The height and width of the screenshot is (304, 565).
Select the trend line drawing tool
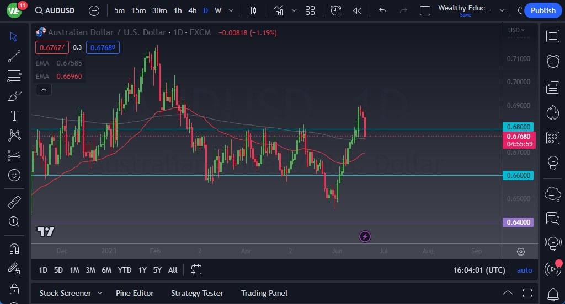(x=14, y=56)
